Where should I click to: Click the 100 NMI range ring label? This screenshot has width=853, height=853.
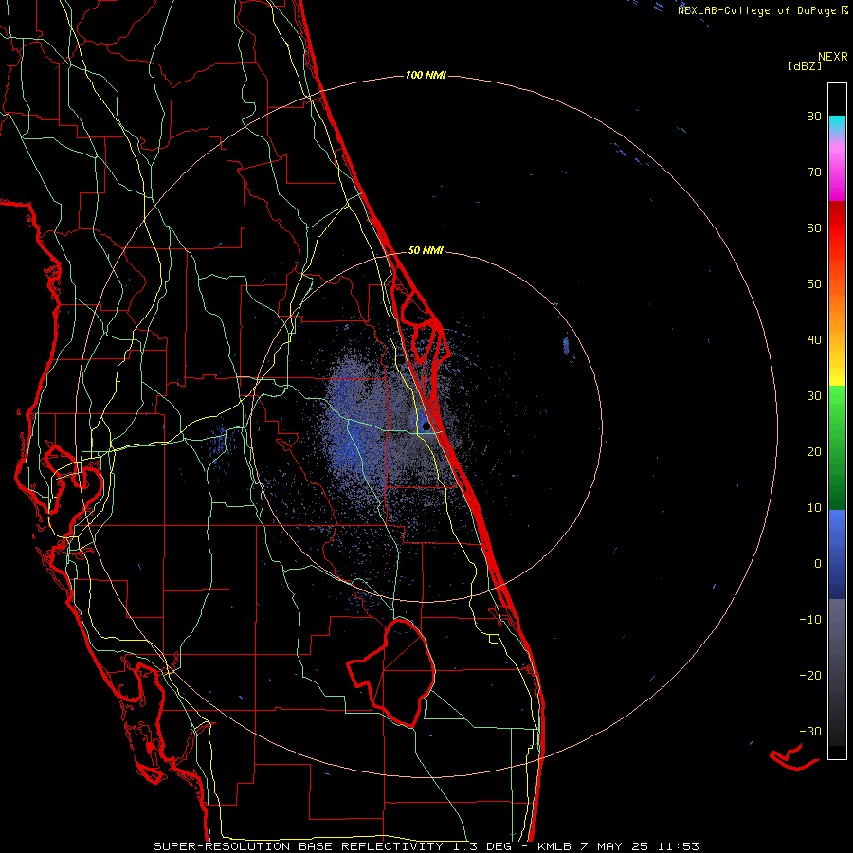coord(426,75)
